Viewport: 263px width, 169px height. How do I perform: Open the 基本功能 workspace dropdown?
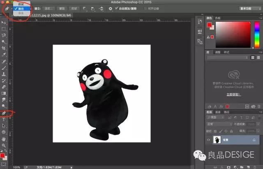[249, 8]
